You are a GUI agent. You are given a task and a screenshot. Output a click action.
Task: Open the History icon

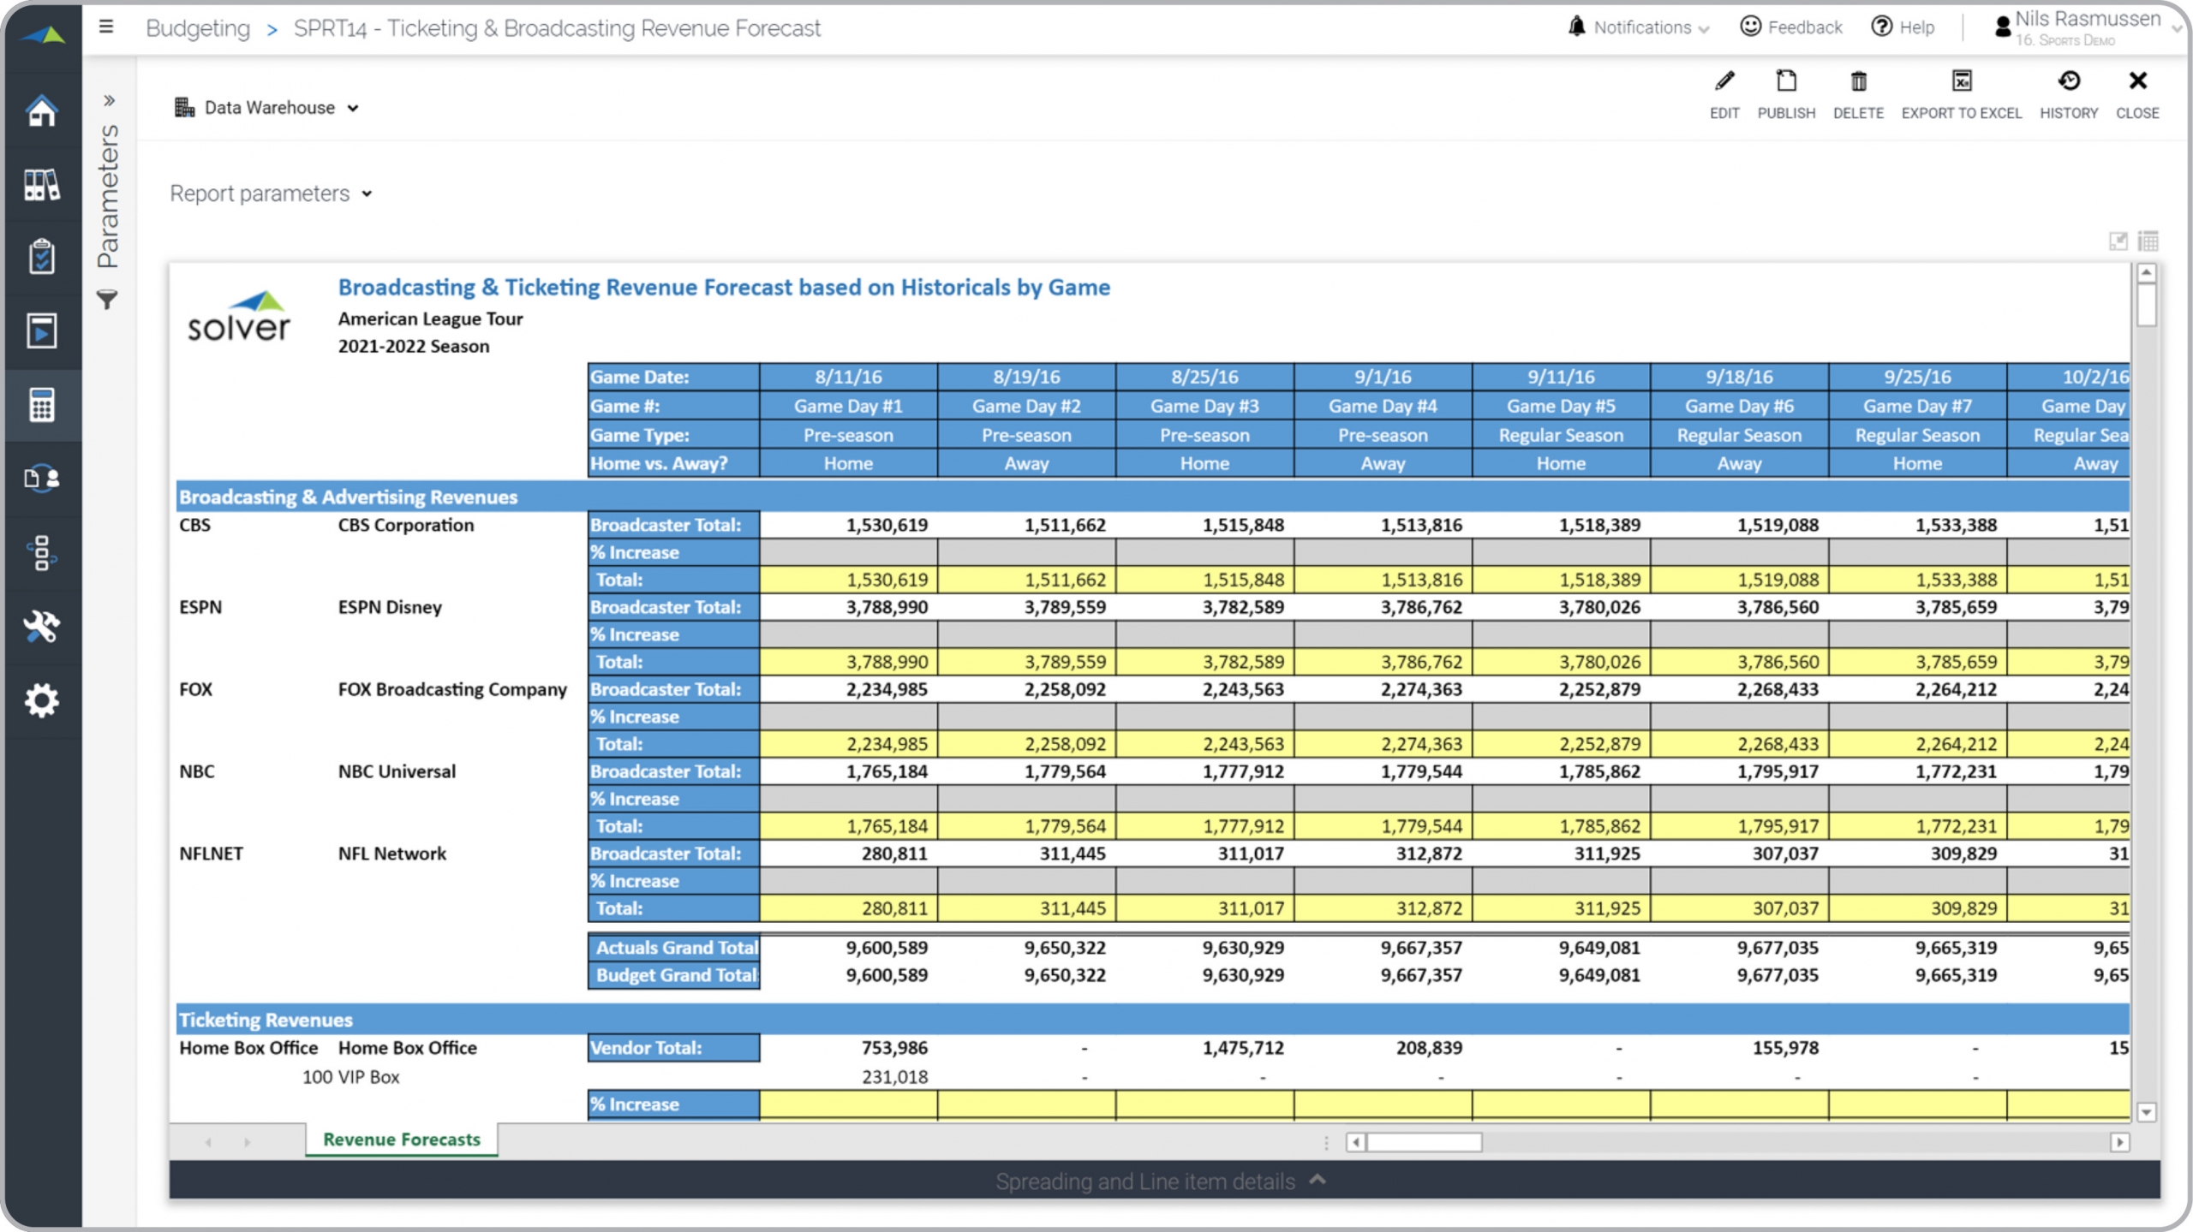(2068, 82)
